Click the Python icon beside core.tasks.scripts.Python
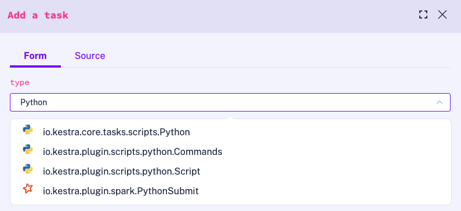Image resolution: width=461 pixels, height=211 pixels. 28,130
